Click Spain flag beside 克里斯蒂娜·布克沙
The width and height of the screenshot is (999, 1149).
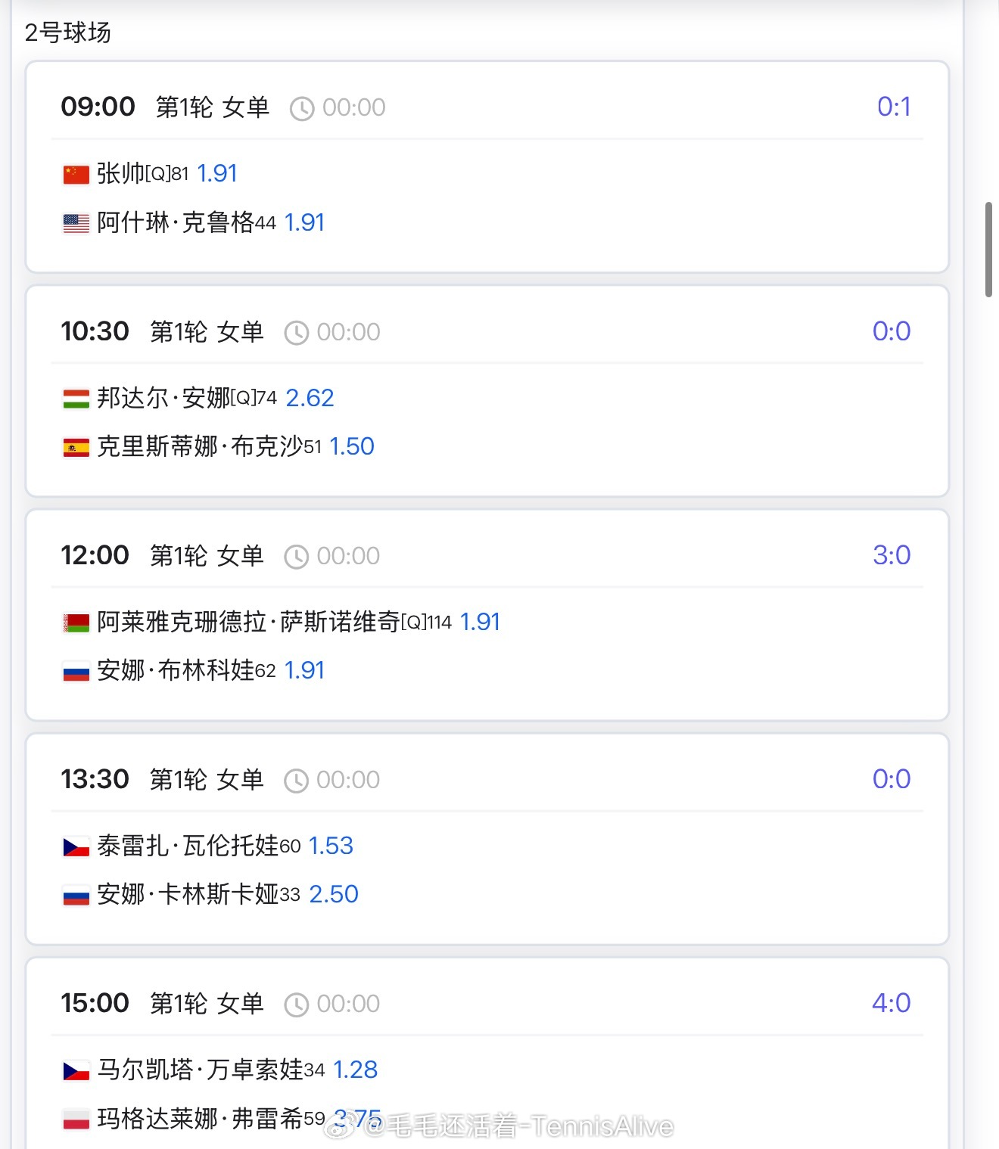coord(76,447)
